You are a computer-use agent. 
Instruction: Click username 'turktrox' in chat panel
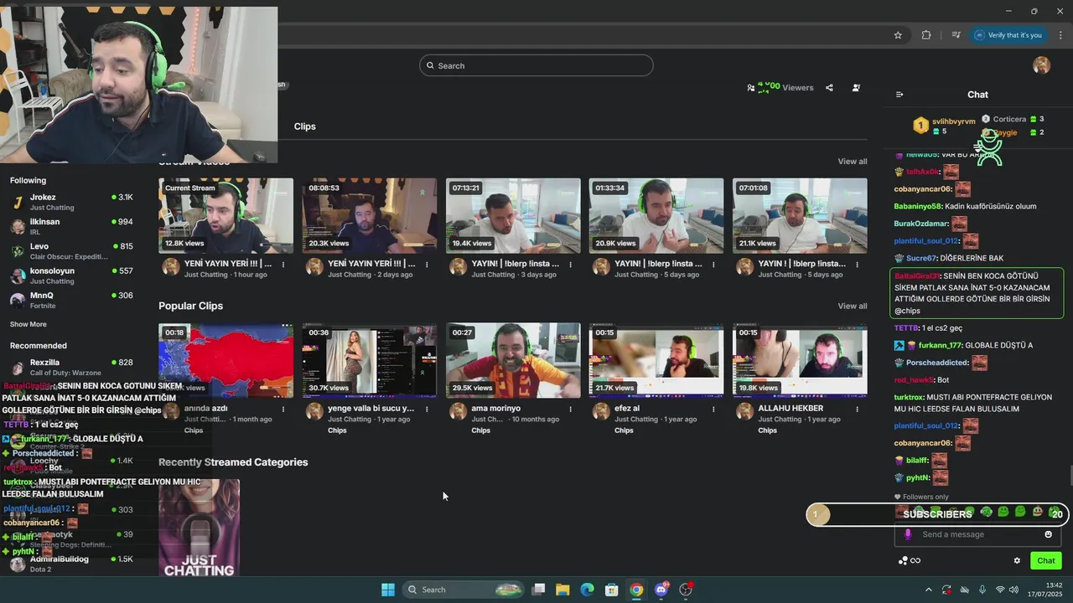point(909,397)
